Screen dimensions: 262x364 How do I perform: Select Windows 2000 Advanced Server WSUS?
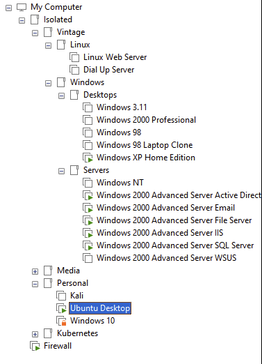[167, 258]
